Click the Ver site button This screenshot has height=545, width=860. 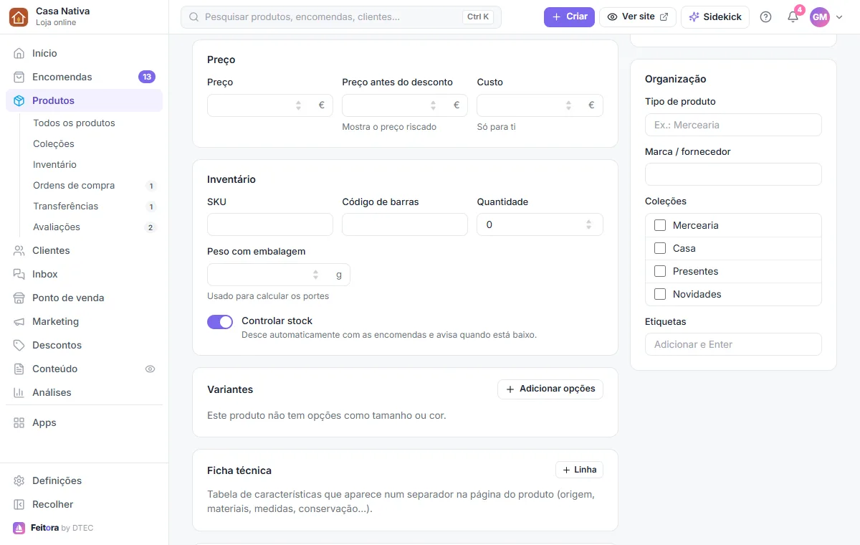click(638, 16)
